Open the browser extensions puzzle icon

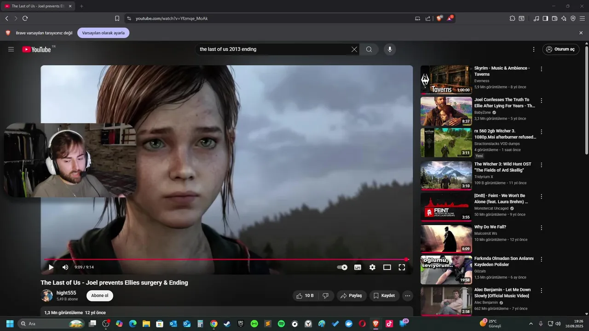(512, 18)
